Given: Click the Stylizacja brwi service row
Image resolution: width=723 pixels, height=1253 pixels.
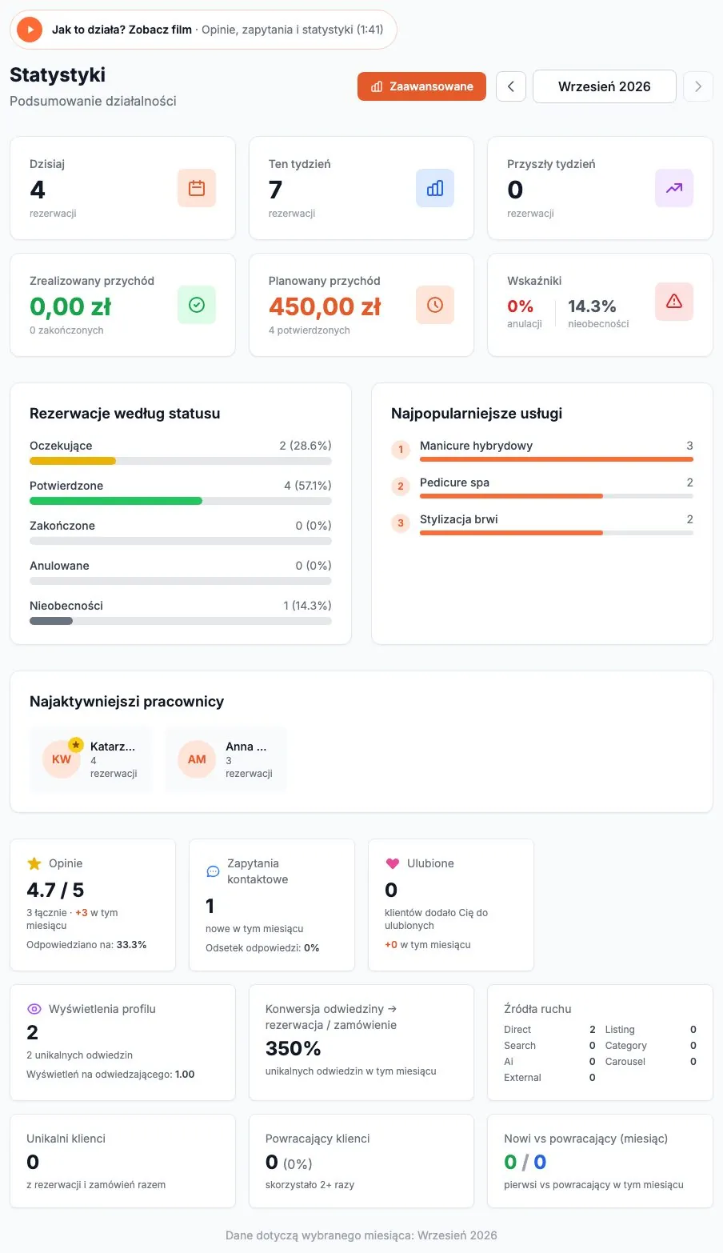Looking at the screenshot, I should coord(542,524).
